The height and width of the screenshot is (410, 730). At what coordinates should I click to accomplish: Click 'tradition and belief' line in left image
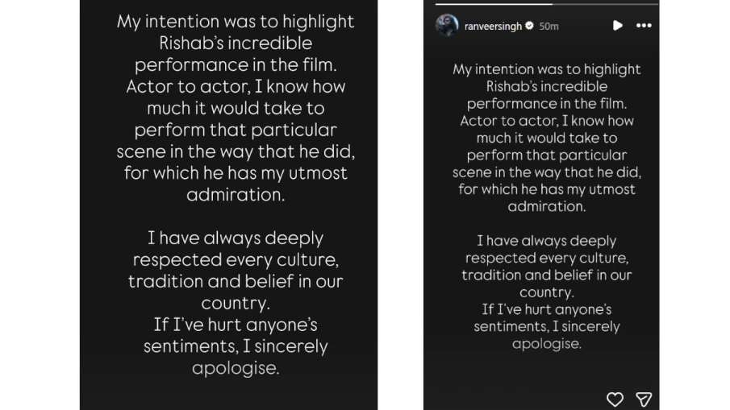[235, 282]
